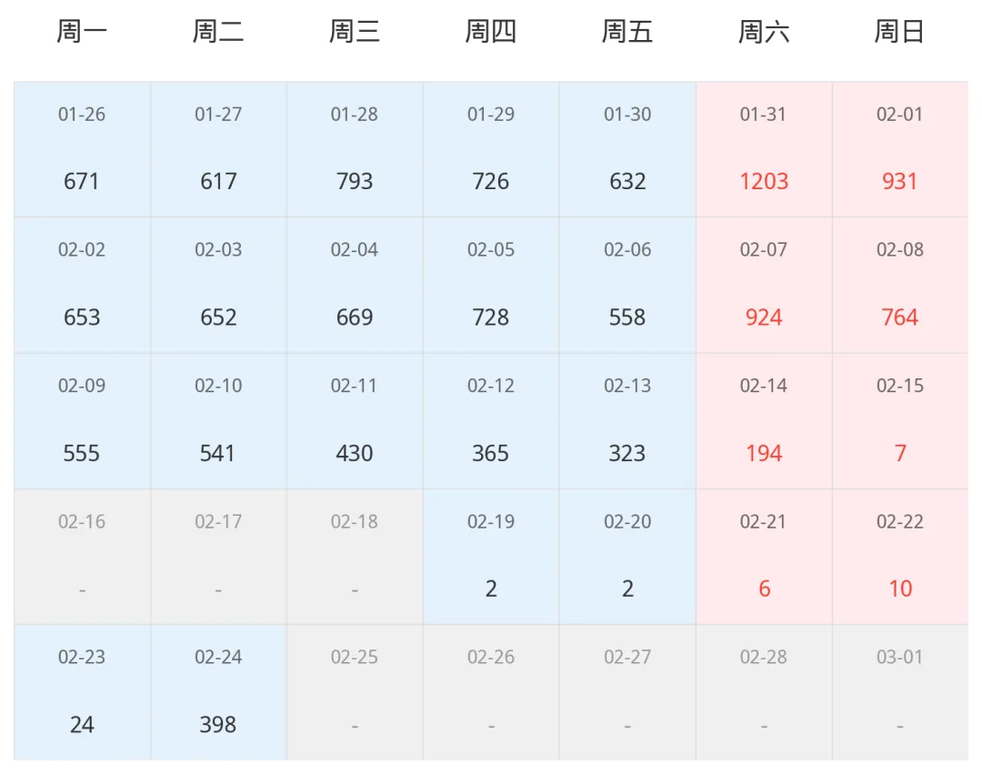Open the 02-24 cell with 398
The image size is (982, 774).
(218, 692)
